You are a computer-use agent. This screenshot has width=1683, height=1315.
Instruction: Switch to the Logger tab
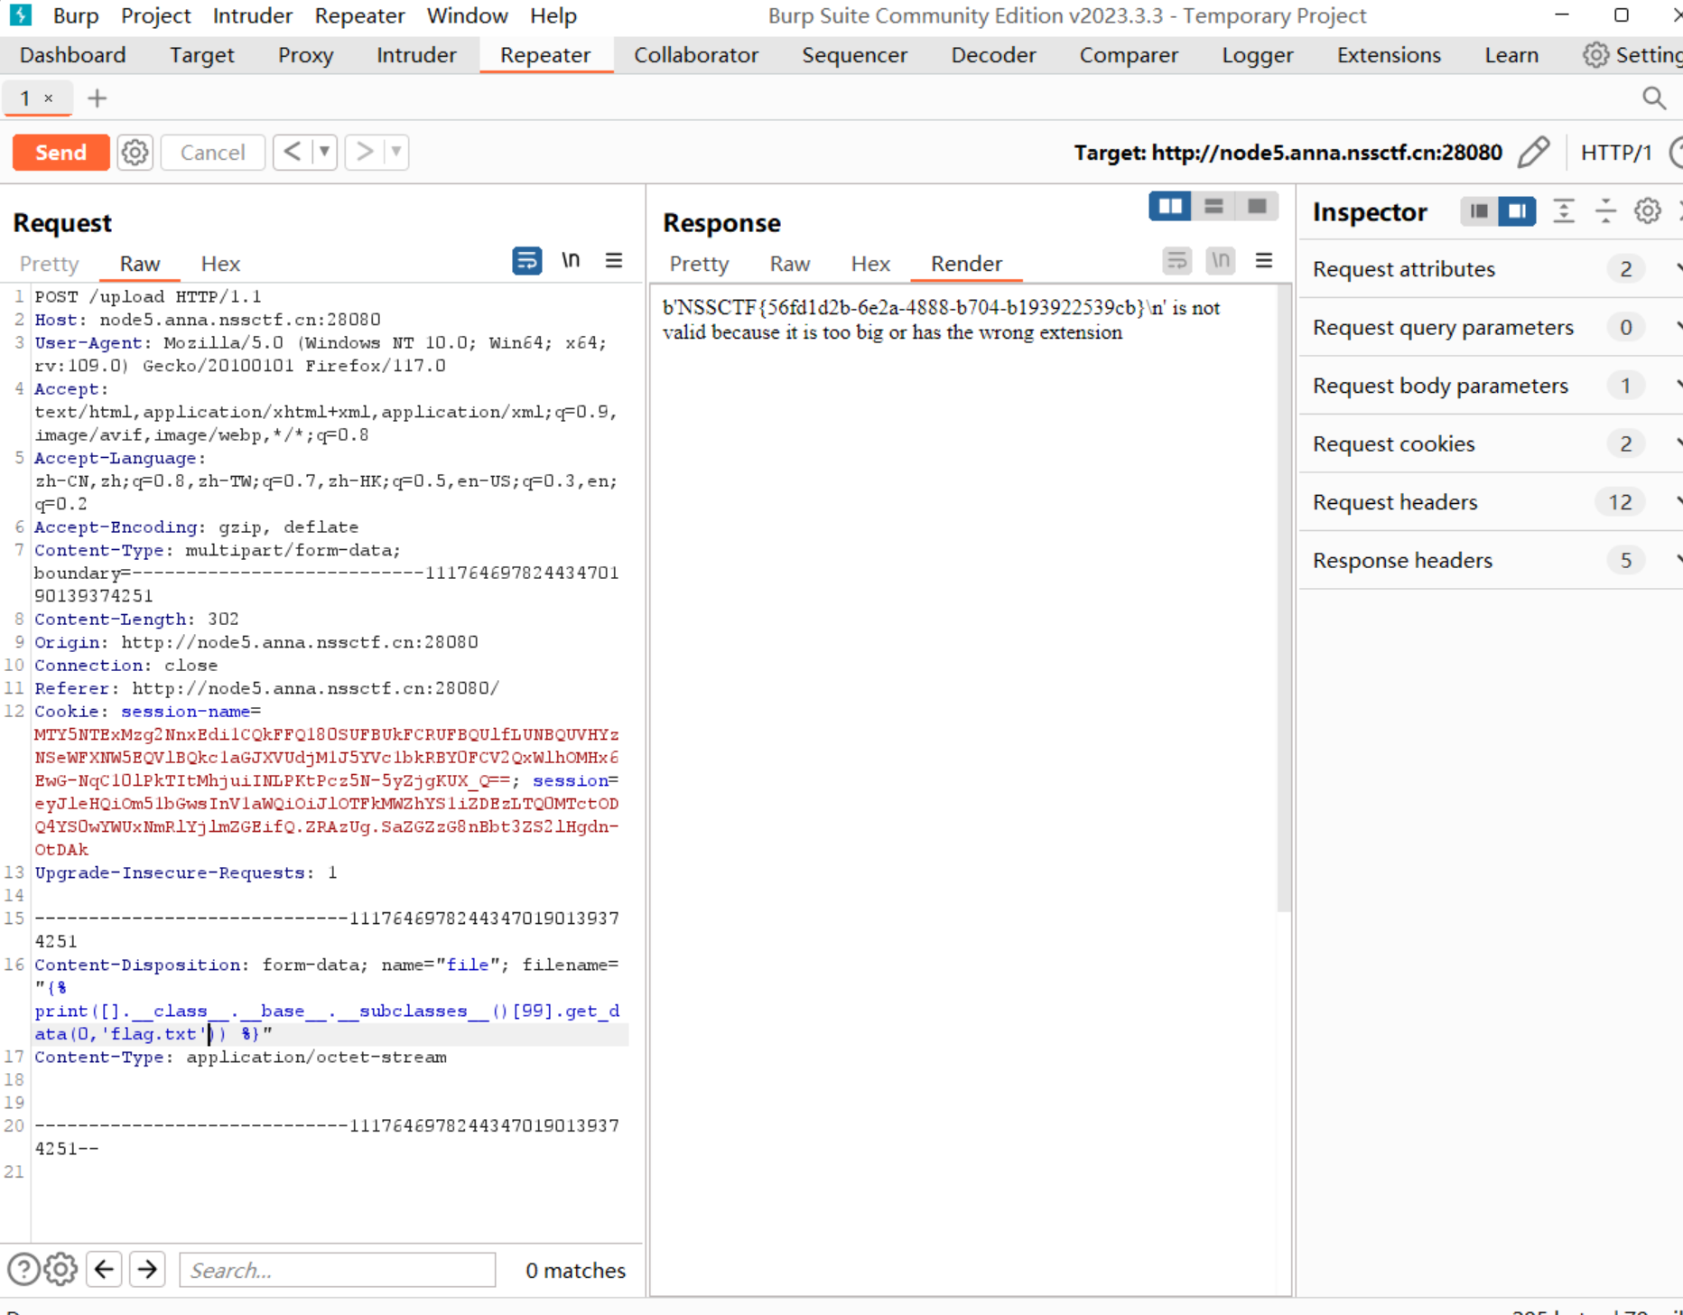click(1257, 55)
